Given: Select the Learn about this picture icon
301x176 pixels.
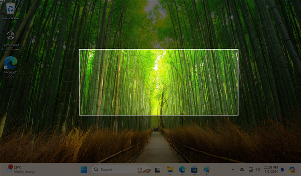Looking at the screenshot, I should (10, 41).
